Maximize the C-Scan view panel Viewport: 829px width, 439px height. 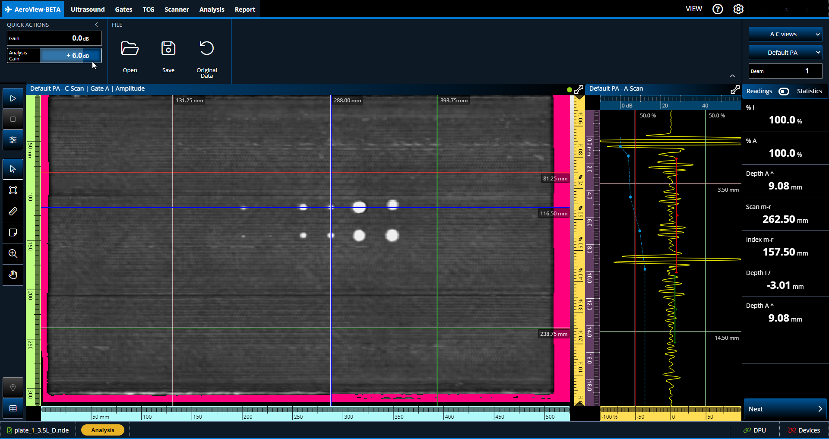579,90
